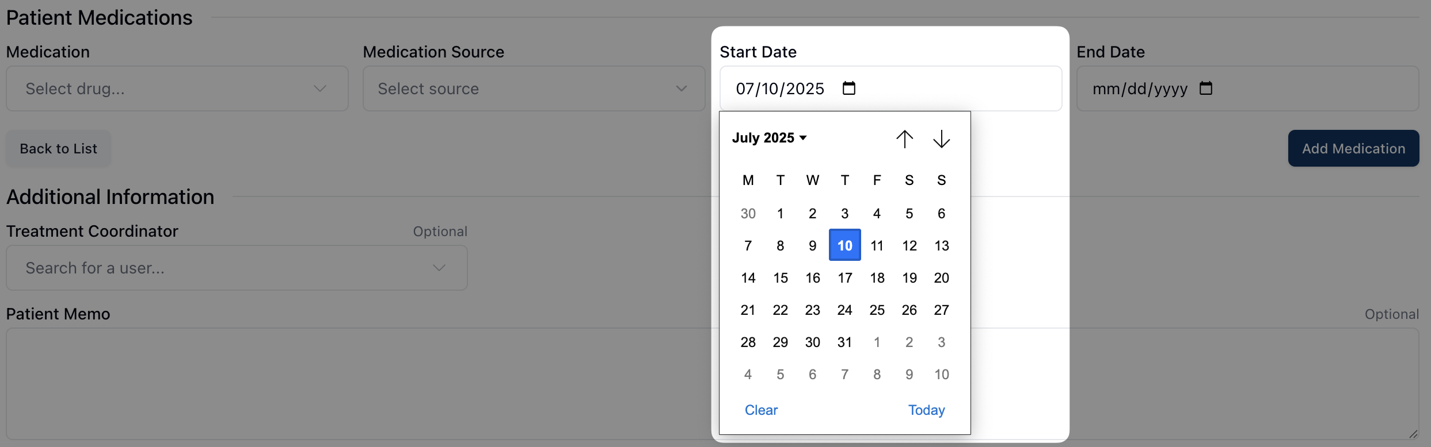Clear the selected date in calendar
The width and height of the screenshot is (1431, 447).
point(761,410)
